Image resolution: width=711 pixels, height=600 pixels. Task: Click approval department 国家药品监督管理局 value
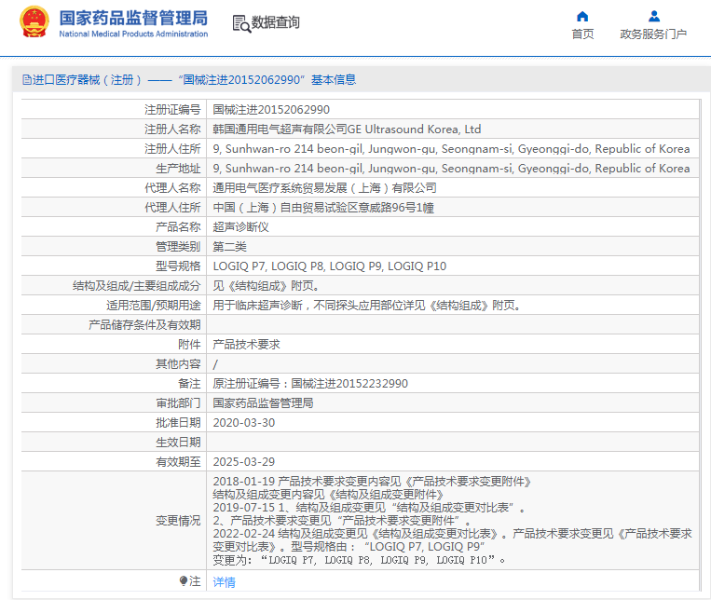tap(263, 403)
